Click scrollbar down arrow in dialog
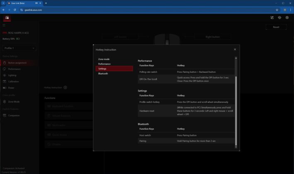 [x=236, y=147]
